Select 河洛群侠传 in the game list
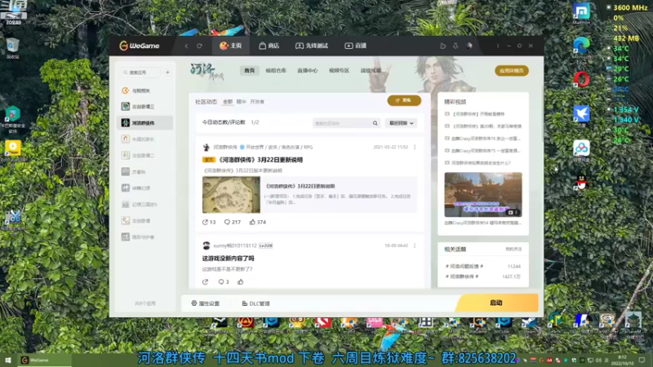This screenshot has width=653, height=367. [x=145, y=123]
